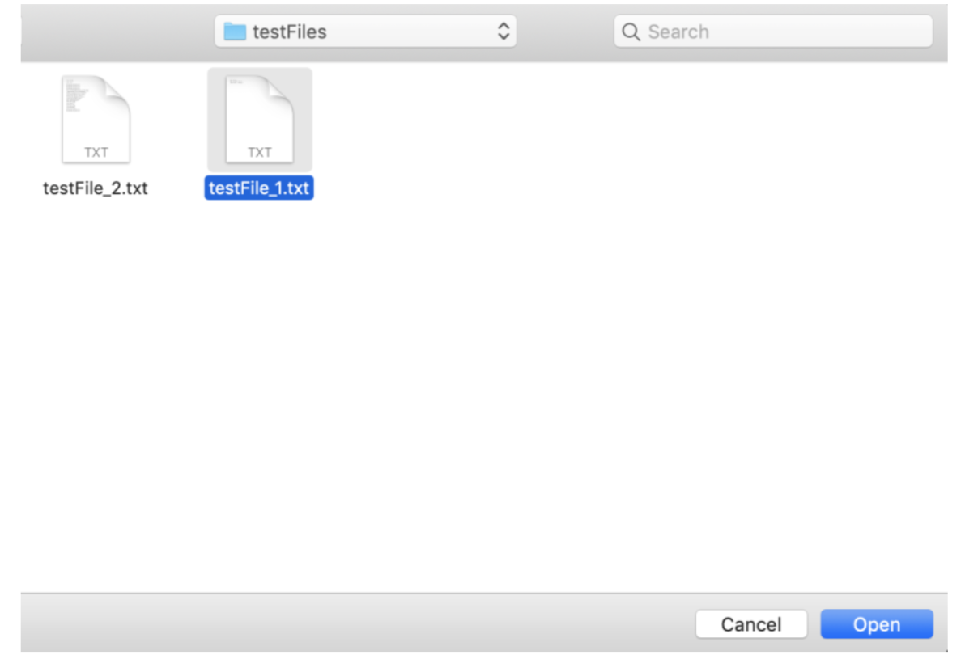The image size is (965, 655).
Task: Click the highlighted testFile_1.txt filename label
Action: pos(259,188)
